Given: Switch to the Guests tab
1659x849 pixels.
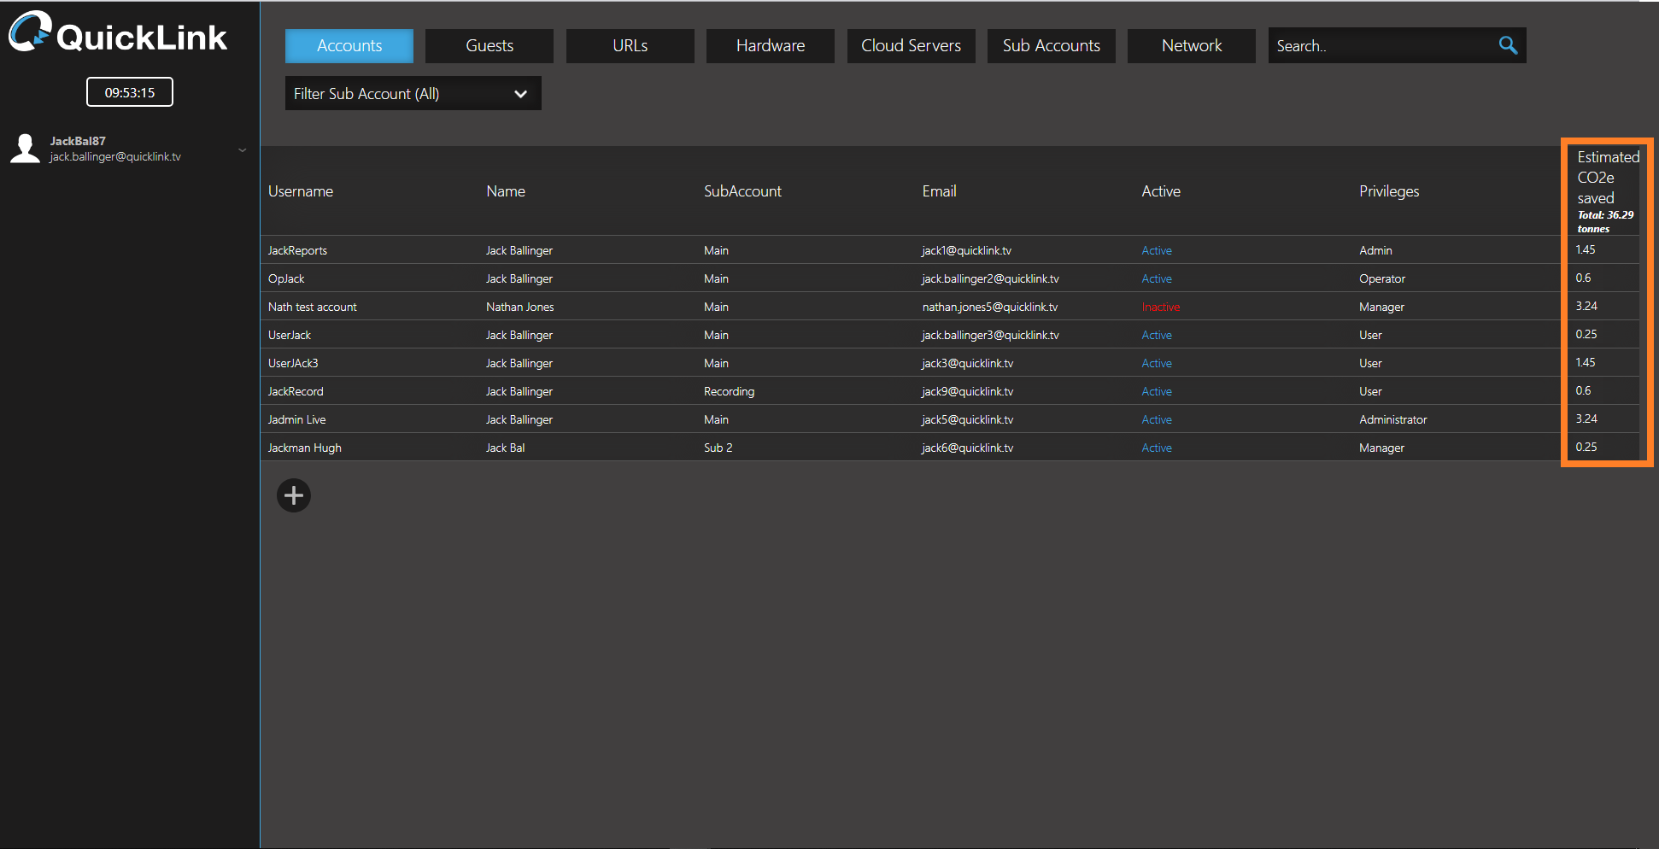Looking at the screenshot, I should coord(489,46).
